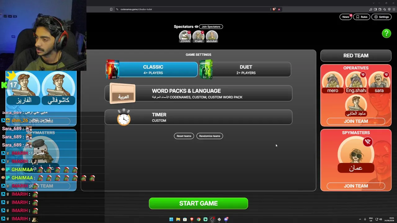Click ENG UK language indicator

click(371, 219)
